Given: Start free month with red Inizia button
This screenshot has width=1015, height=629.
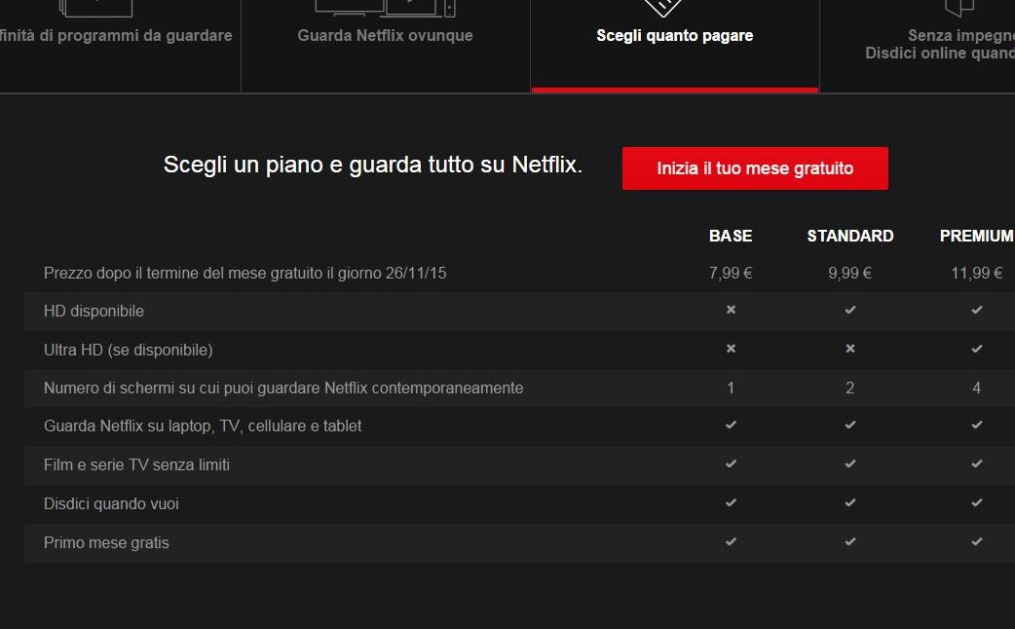Looking at the screenshot, I should coord(755,168).
